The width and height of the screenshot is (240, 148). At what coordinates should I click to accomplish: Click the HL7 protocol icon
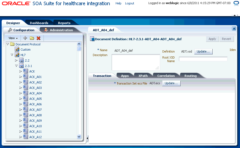17,55
